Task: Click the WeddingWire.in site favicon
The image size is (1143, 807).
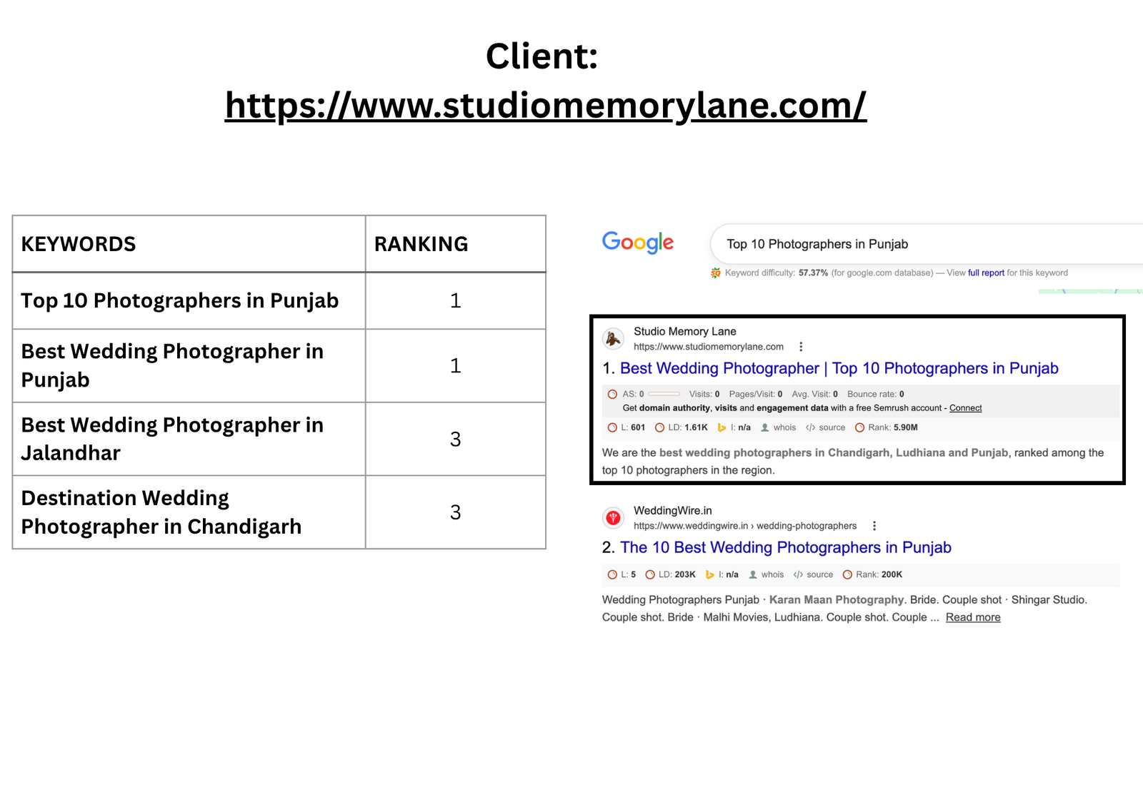Action: tap(613, 518)
